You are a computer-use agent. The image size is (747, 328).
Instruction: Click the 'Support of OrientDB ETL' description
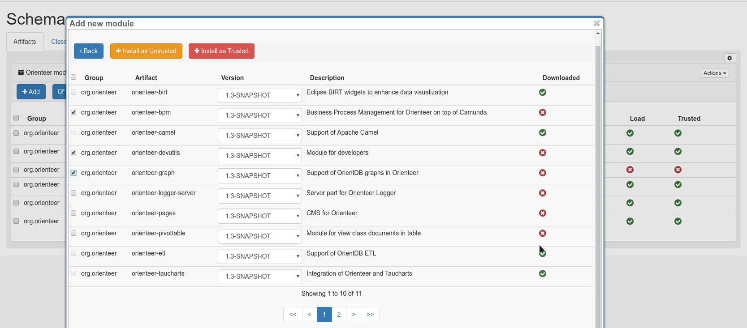coord(341,253)
